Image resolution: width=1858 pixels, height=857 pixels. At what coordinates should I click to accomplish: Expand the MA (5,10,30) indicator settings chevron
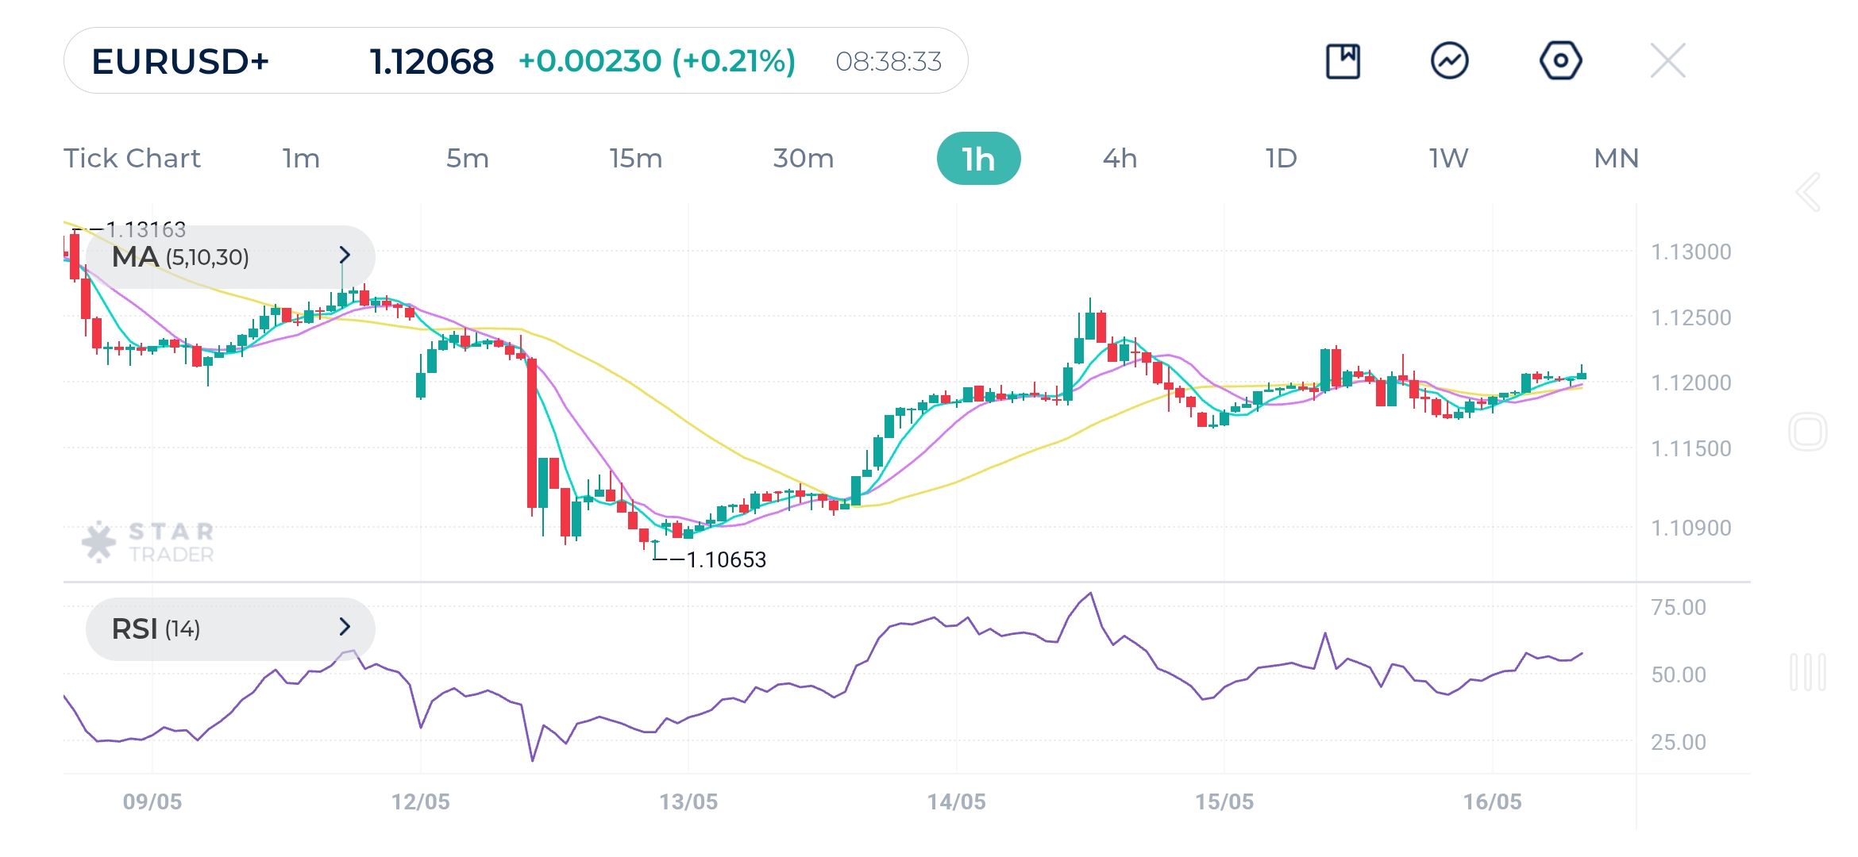[345, 256]
